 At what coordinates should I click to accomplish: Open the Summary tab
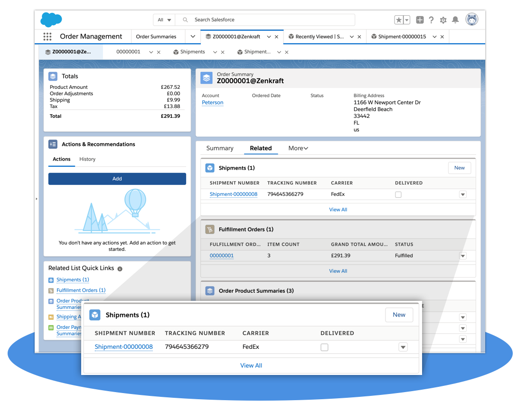tap(220, 148)
